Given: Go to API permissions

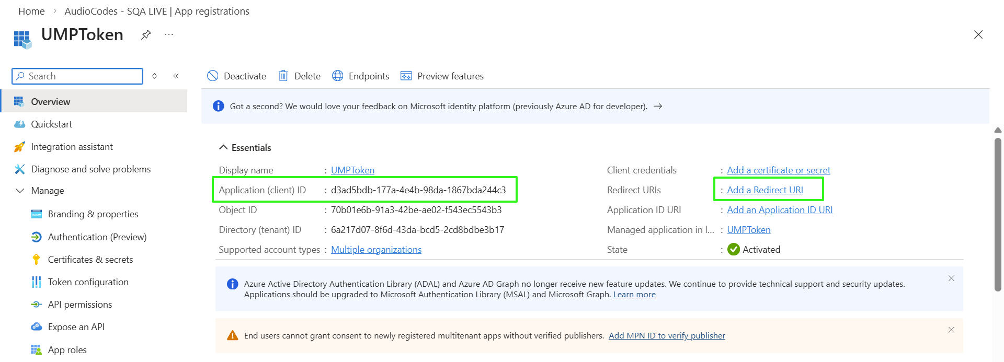Looking at the screenshot, I should point(79,305).
